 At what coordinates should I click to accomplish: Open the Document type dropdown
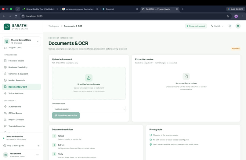click(89, 109)
